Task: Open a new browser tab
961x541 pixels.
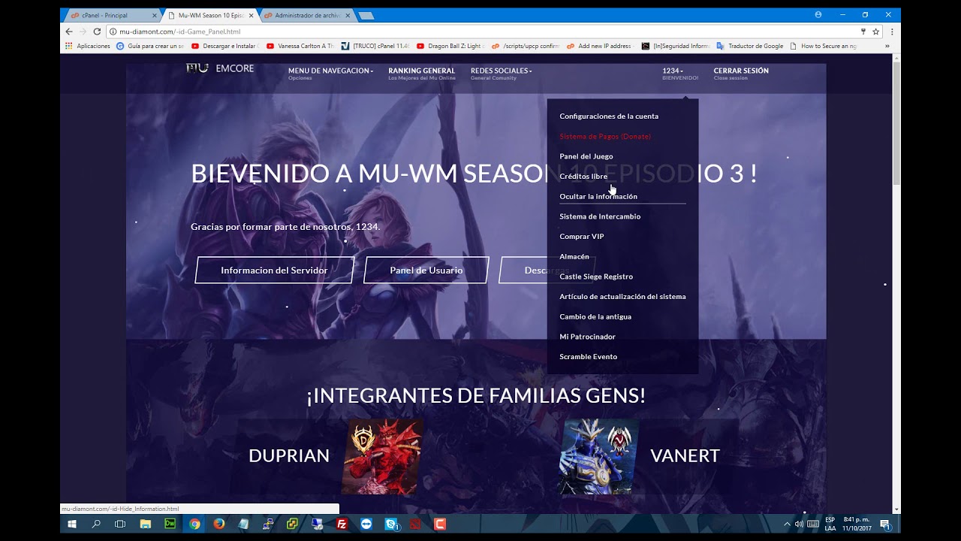Action: [366, 16]
